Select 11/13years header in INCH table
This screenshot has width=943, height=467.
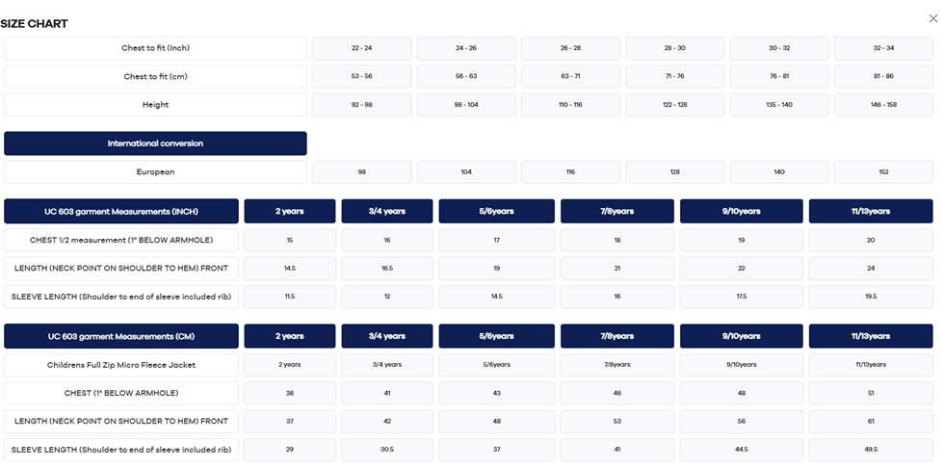point(871,212)
